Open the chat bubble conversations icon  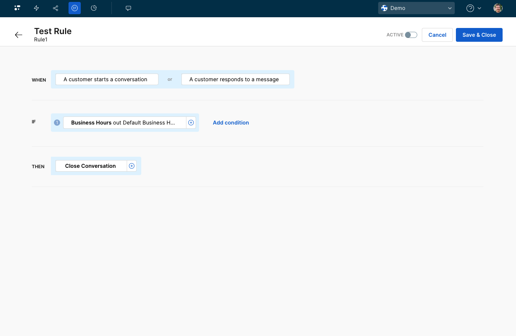129,8
